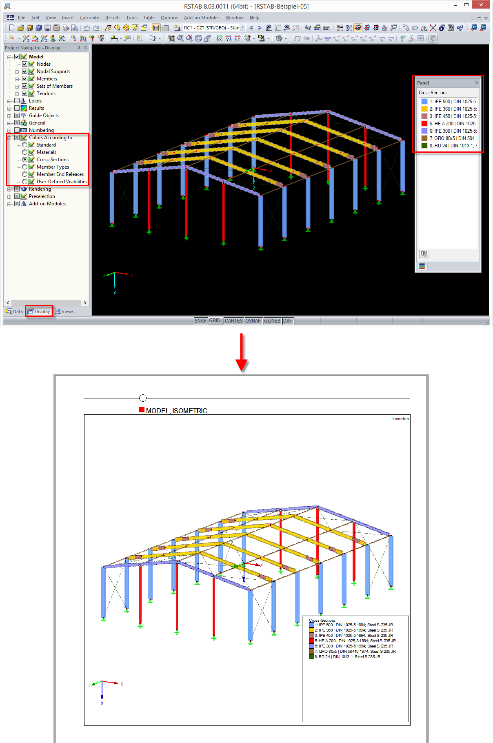The height and width of the screenshot is (743, 493).
Task: Set the view in X direction
Action: pyautogui.click(x=220, y=38)
